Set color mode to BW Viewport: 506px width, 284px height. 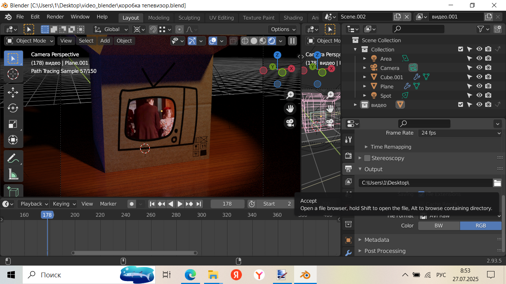[439, 226]
